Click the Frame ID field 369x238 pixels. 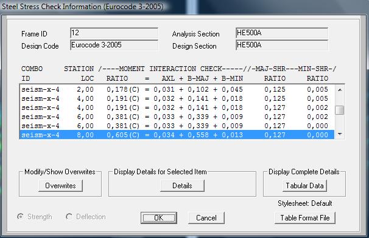tap(114, 33)
